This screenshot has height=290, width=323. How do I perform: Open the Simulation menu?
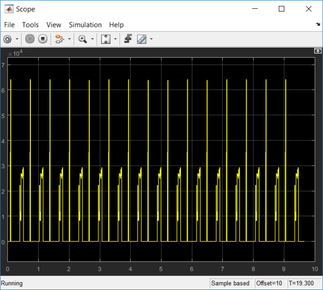point(85,25)
